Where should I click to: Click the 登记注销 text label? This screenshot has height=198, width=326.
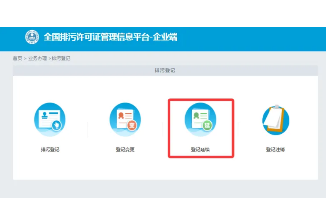(x=275, y=150)
